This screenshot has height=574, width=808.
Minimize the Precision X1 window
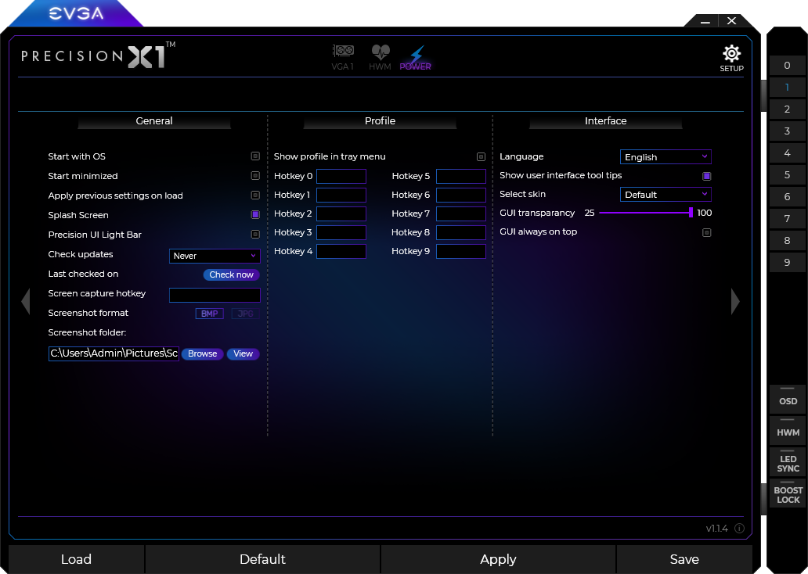[705, 21]
